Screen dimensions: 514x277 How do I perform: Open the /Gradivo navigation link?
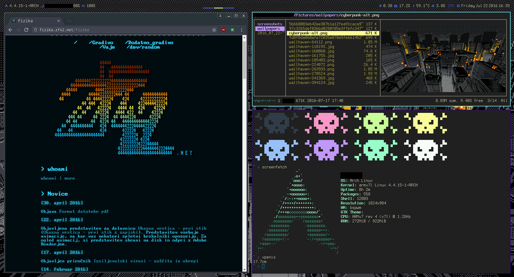pos(101,43)
